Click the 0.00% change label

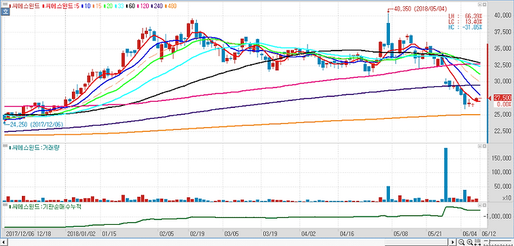(x=504, y=105)
